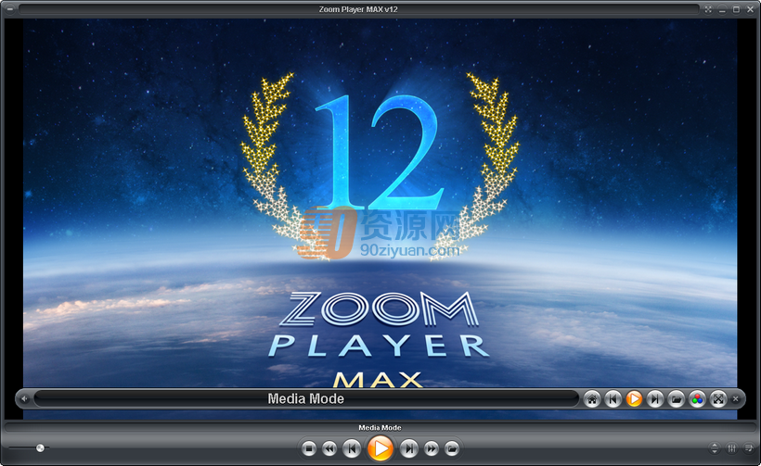Click the left arrow button on overlay bar
The width and height of the screenshot is (761, 466).
click(24, 399)
